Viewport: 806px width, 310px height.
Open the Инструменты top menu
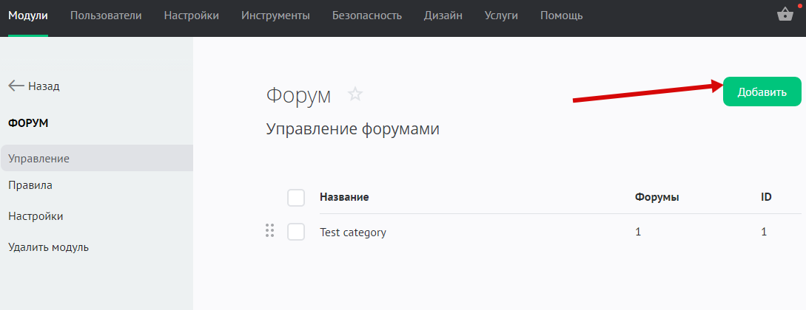[275, 15]
